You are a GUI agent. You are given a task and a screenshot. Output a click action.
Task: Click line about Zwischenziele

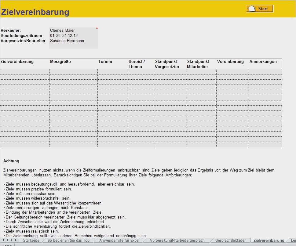(x=54, y=222)
